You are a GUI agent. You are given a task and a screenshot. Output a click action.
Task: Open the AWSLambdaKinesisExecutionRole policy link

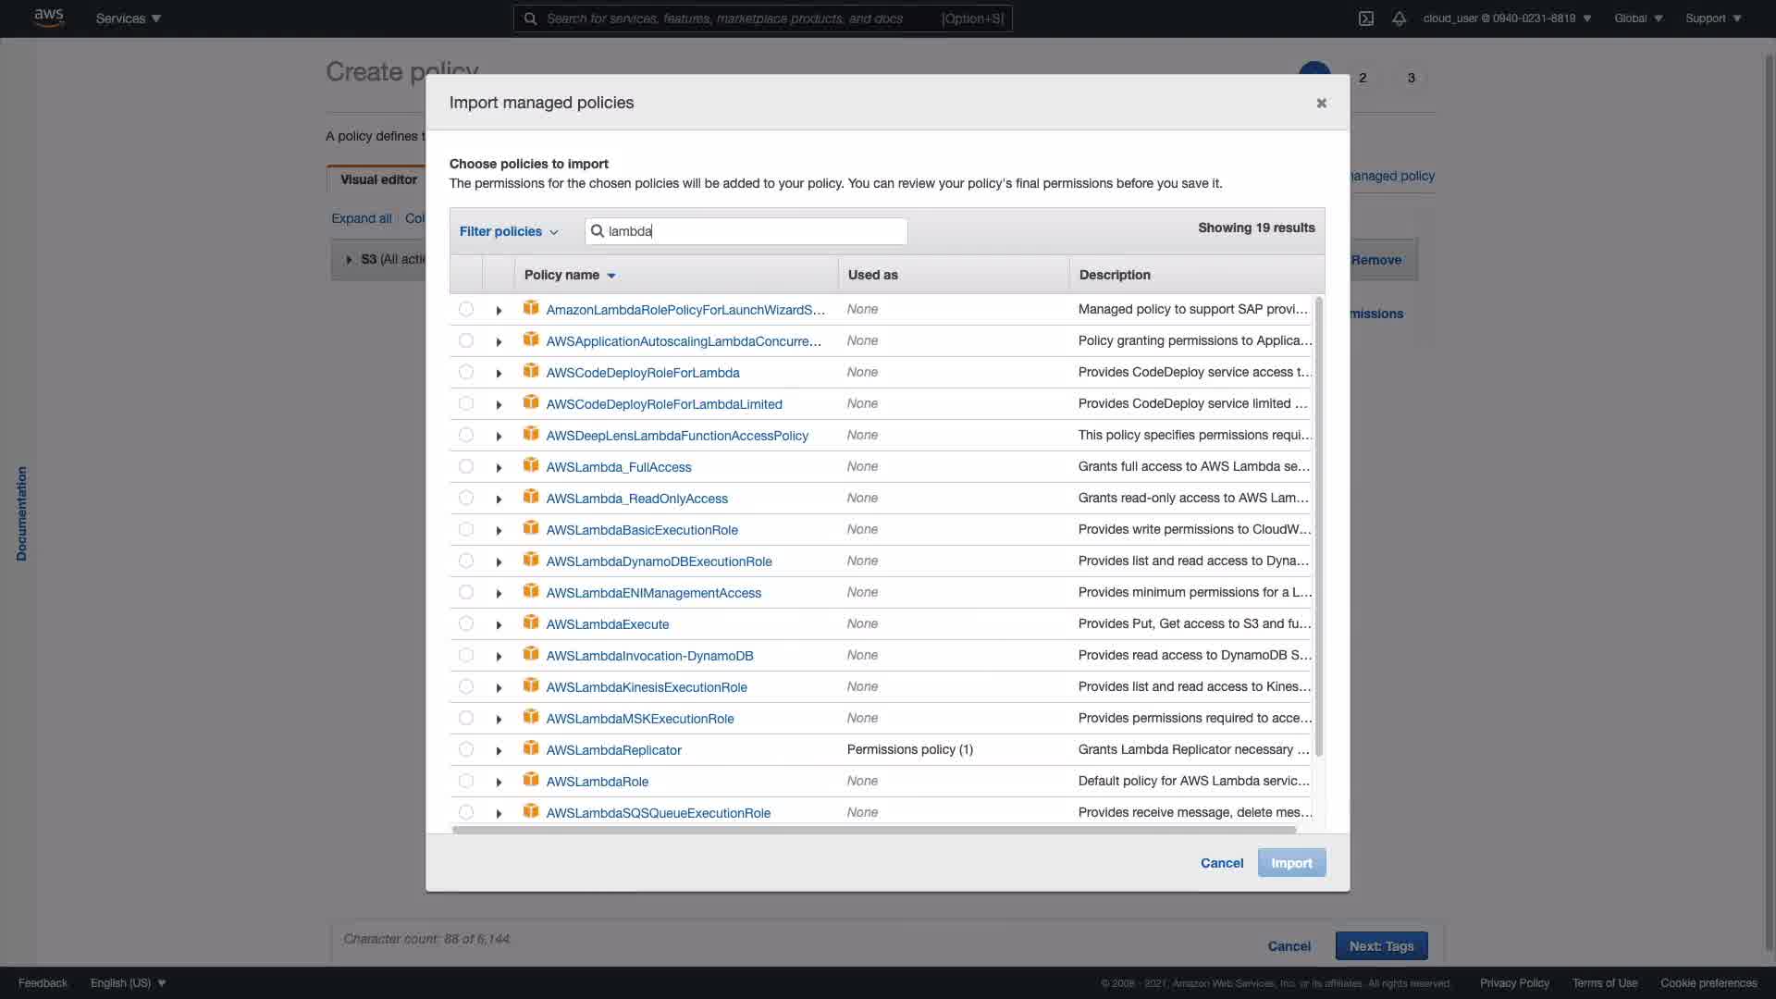point(646,687)
